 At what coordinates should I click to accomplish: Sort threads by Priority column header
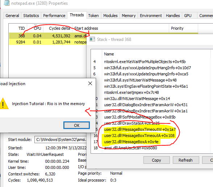pyautogui.click(x=177, y=28)
